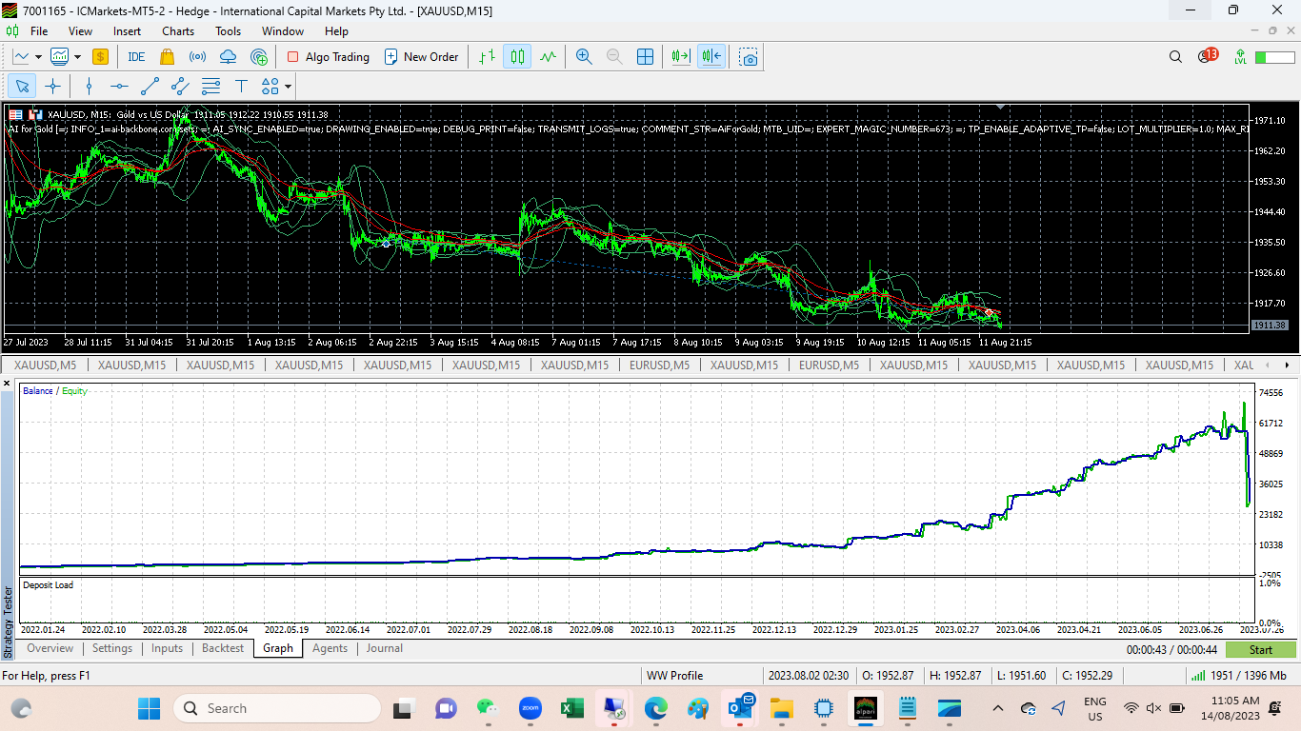Zoom in on the chart
The height and width of the screenshot is (731, 1301).
(584, 57)
